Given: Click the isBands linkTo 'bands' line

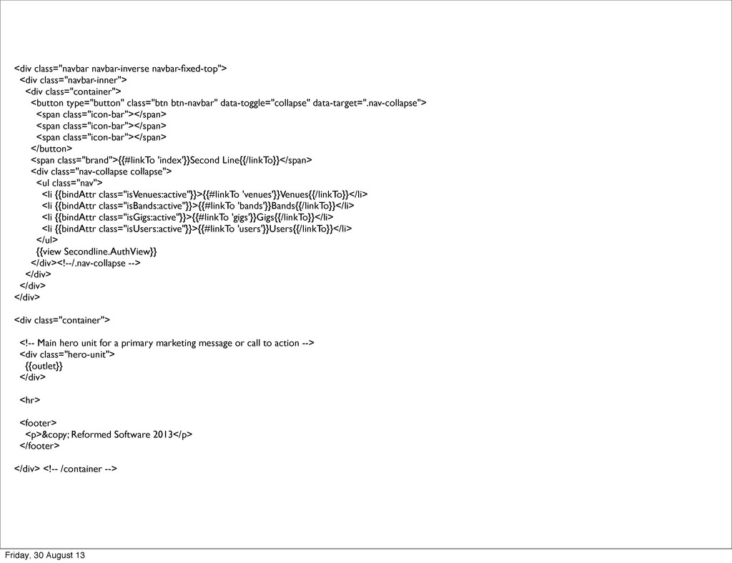Looking at the screenshot, I should (198, 206).
